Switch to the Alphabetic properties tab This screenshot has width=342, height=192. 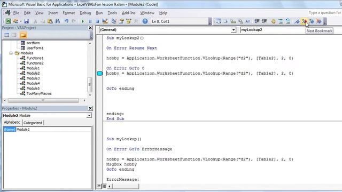[12, 122]
